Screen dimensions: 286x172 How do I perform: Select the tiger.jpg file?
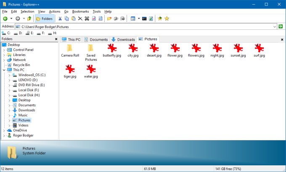[x=70, y=72]
